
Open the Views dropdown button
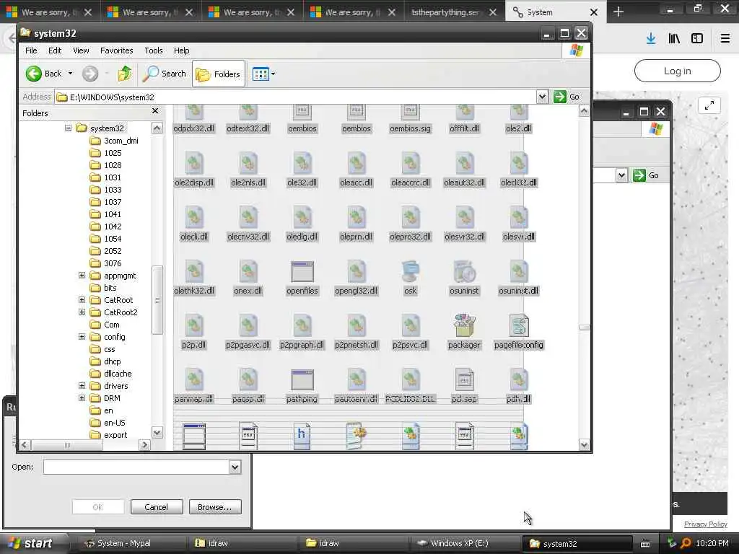[263, 74]
